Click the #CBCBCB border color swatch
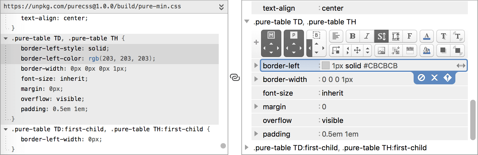Screen dimensions: 478x155 pyautogui.click(x=326, y=66)
